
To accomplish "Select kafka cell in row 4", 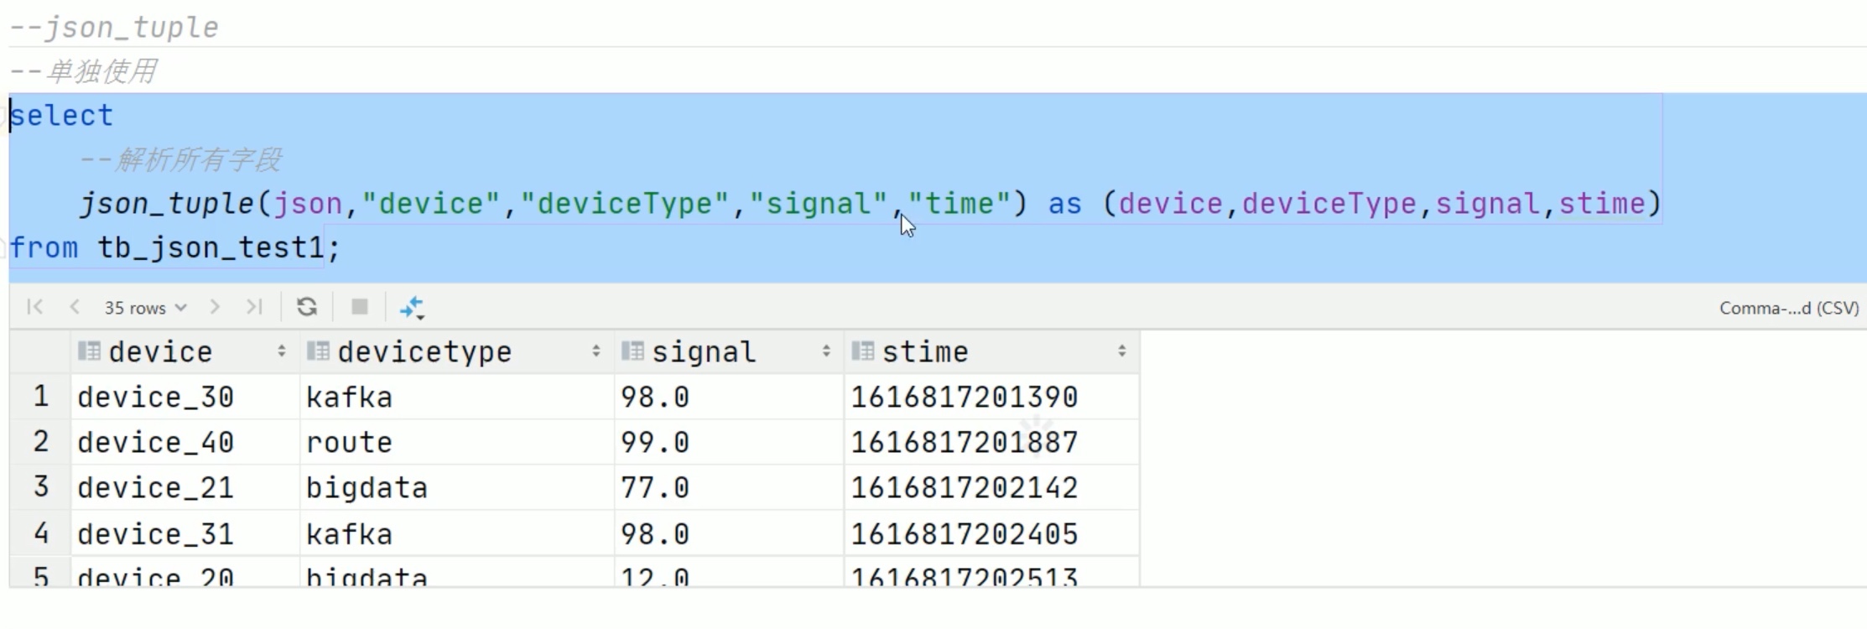I will click(457, 533).
